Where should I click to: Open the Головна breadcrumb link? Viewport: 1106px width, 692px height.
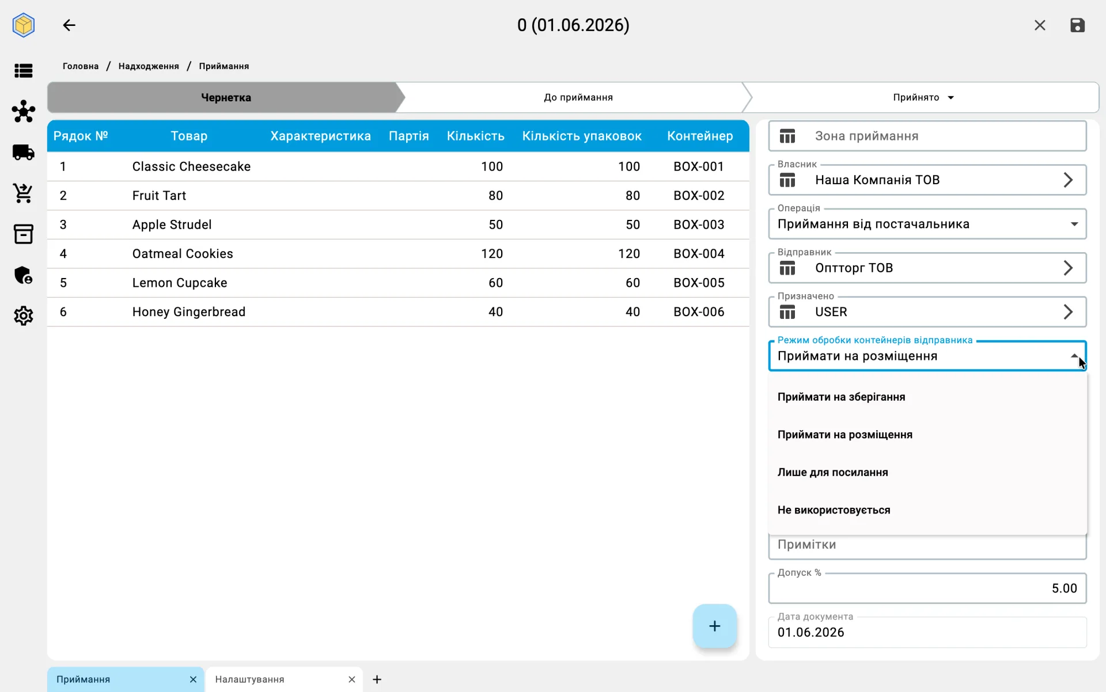point(81,66)
